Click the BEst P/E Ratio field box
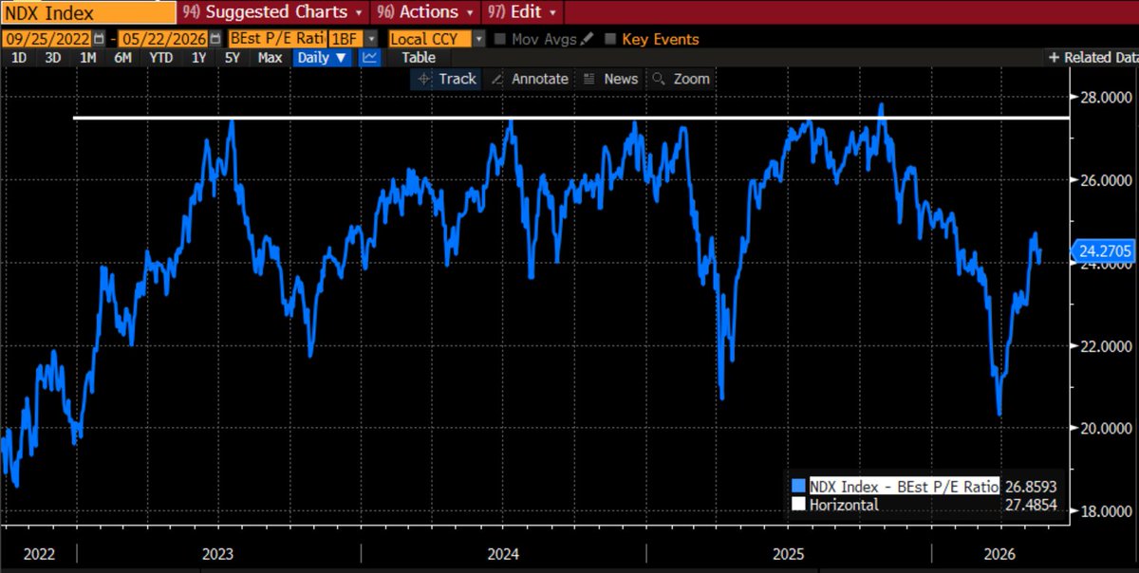The image size is (1139, 573). coord(277,39)
